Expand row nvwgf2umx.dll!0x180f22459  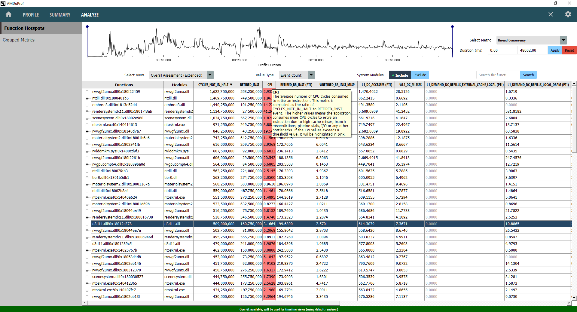click(x=87, y=92)
